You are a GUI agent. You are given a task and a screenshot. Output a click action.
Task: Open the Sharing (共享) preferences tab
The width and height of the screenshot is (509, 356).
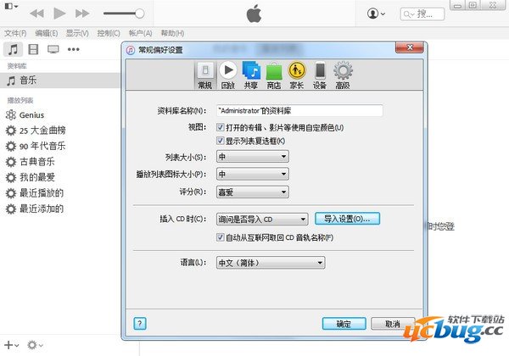point(251,75)
